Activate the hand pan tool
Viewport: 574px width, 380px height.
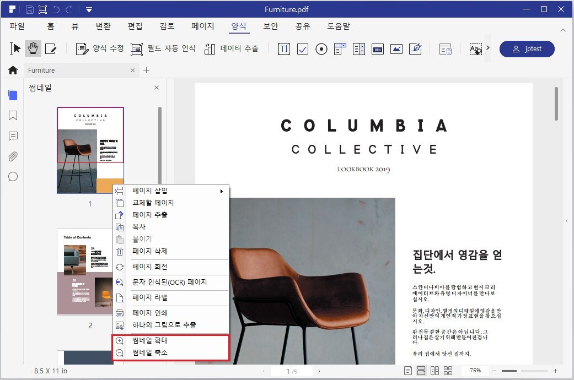point(33,48)
